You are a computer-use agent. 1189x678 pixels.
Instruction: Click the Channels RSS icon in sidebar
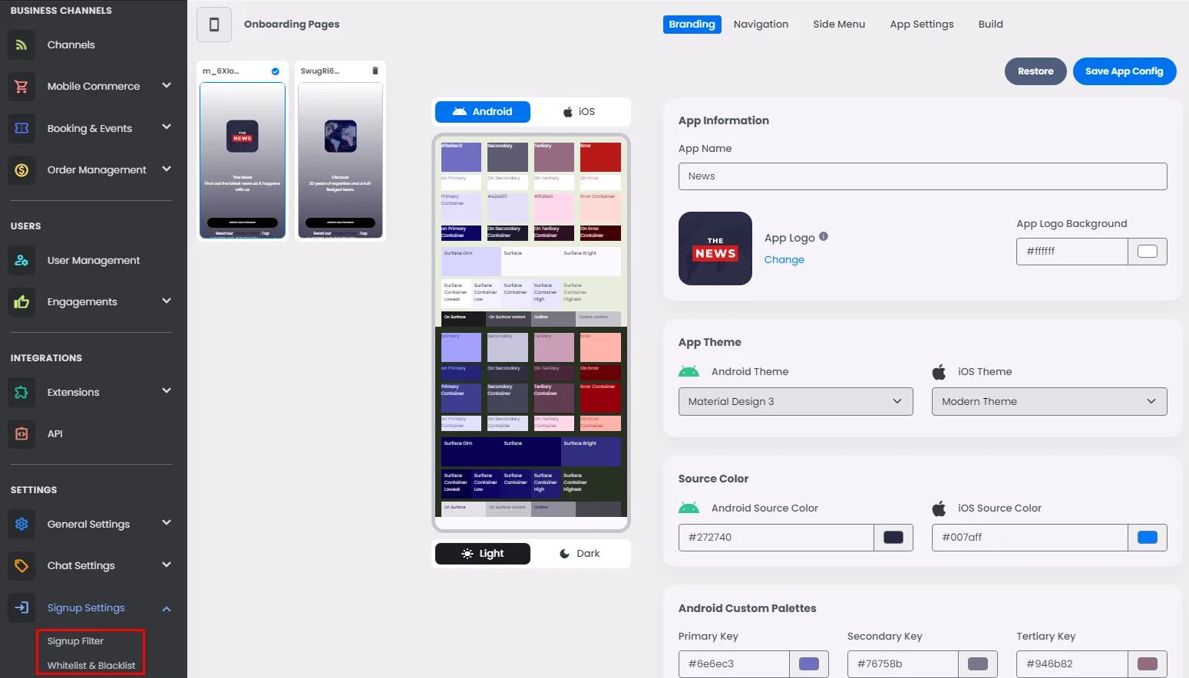coord(21,44)
